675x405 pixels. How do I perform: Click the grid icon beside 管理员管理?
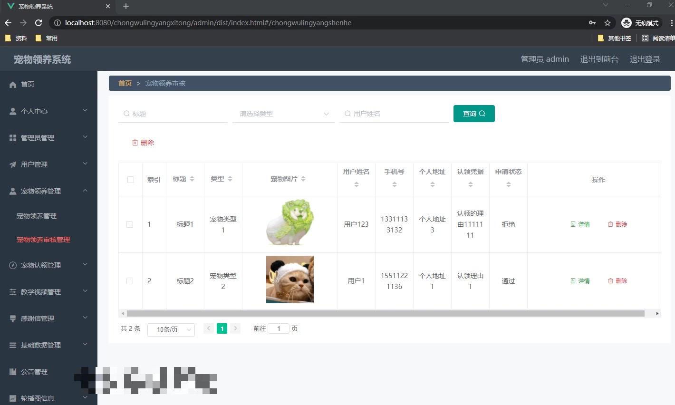point(13,138)
